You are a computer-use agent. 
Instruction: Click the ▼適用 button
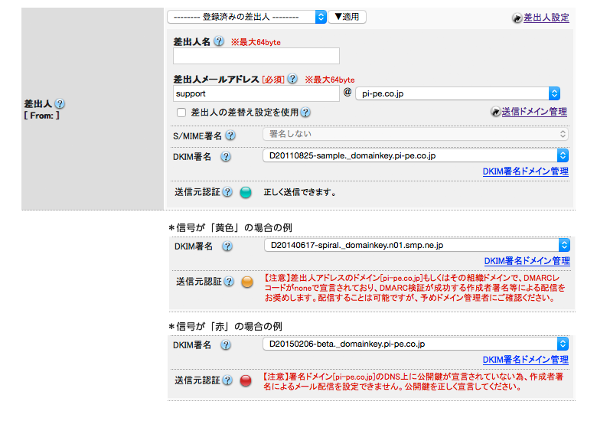point(347,17)
